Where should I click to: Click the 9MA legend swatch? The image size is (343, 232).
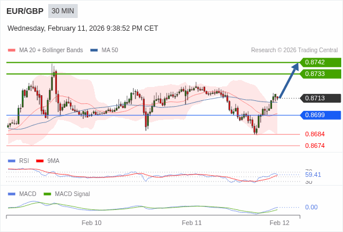[x=40, y=161]
